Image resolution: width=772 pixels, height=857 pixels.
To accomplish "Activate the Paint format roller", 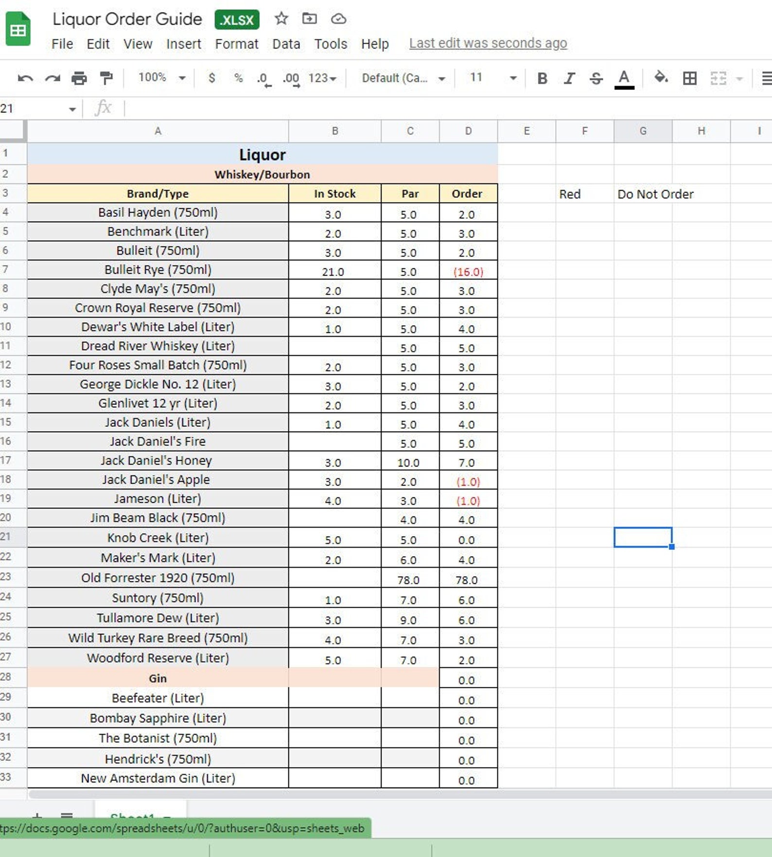I will coord(106,78).
